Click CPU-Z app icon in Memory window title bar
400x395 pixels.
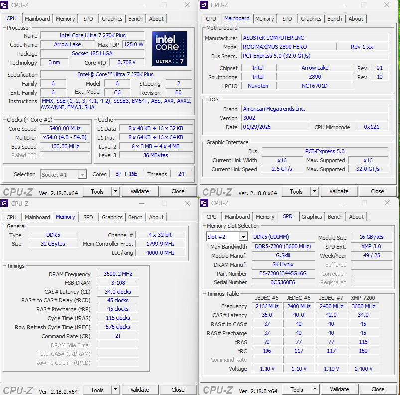point(5,203)
